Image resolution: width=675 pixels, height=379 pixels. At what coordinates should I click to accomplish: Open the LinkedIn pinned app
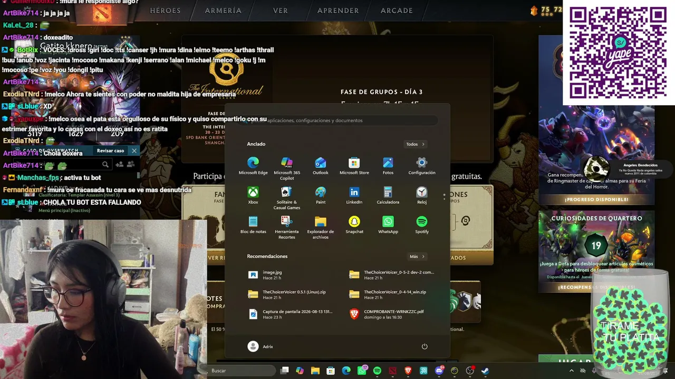point(354,195)
